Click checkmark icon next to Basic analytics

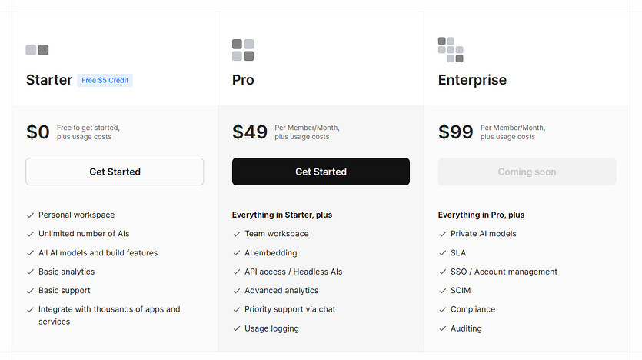30,272
